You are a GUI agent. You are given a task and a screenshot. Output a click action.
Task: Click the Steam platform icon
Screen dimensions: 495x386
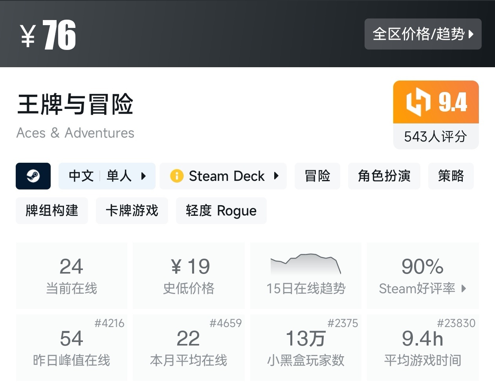33,176
